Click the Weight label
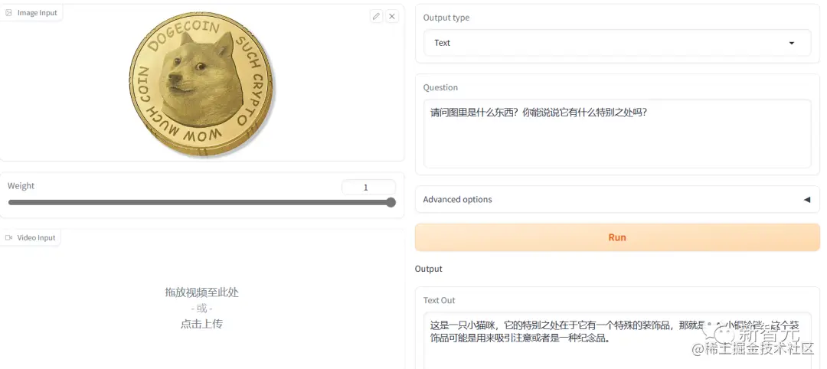This screenshot has width=827, height=369. (21, 186)
